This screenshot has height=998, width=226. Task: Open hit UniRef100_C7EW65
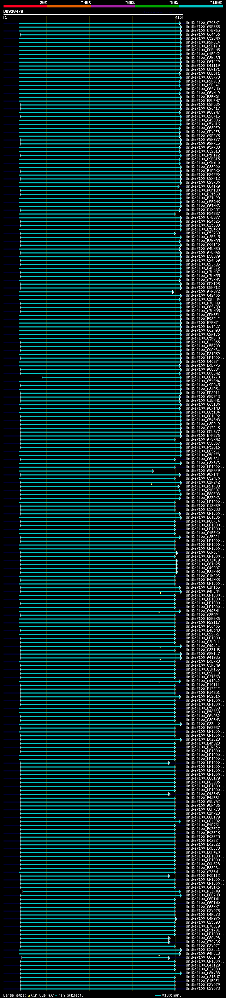click(x=202, y=30)
